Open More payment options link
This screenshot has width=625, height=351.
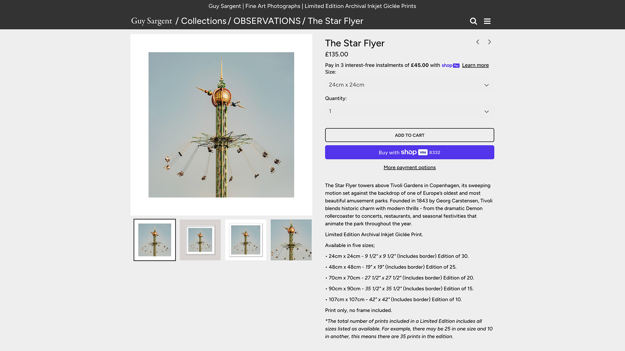409,167
